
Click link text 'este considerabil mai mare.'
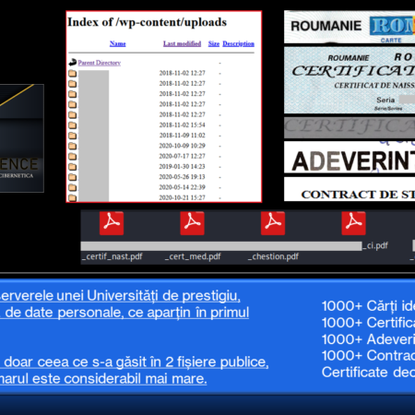(119, 379)
